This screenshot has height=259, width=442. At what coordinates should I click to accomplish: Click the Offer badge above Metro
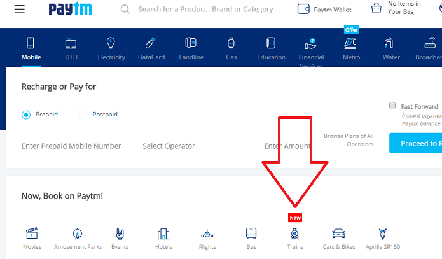pos(351,30)
